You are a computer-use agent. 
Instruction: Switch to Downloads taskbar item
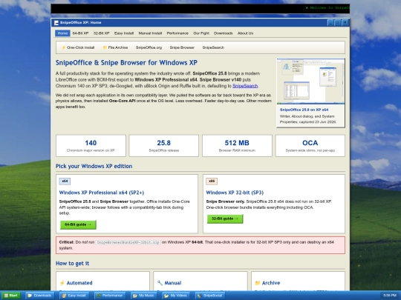tap(40, 296)
